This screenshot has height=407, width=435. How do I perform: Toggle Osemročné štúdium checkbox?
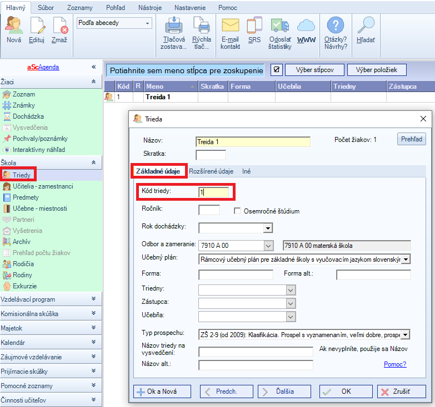[237, 211]
